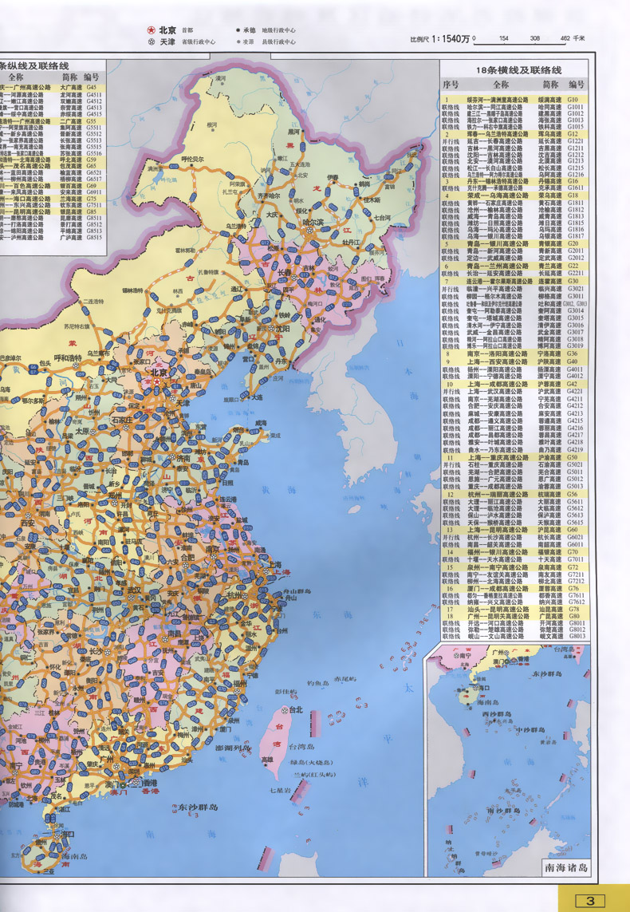630x912 pixels.
Task: Click the '长春' city label on the map
Action: point(285,272)
